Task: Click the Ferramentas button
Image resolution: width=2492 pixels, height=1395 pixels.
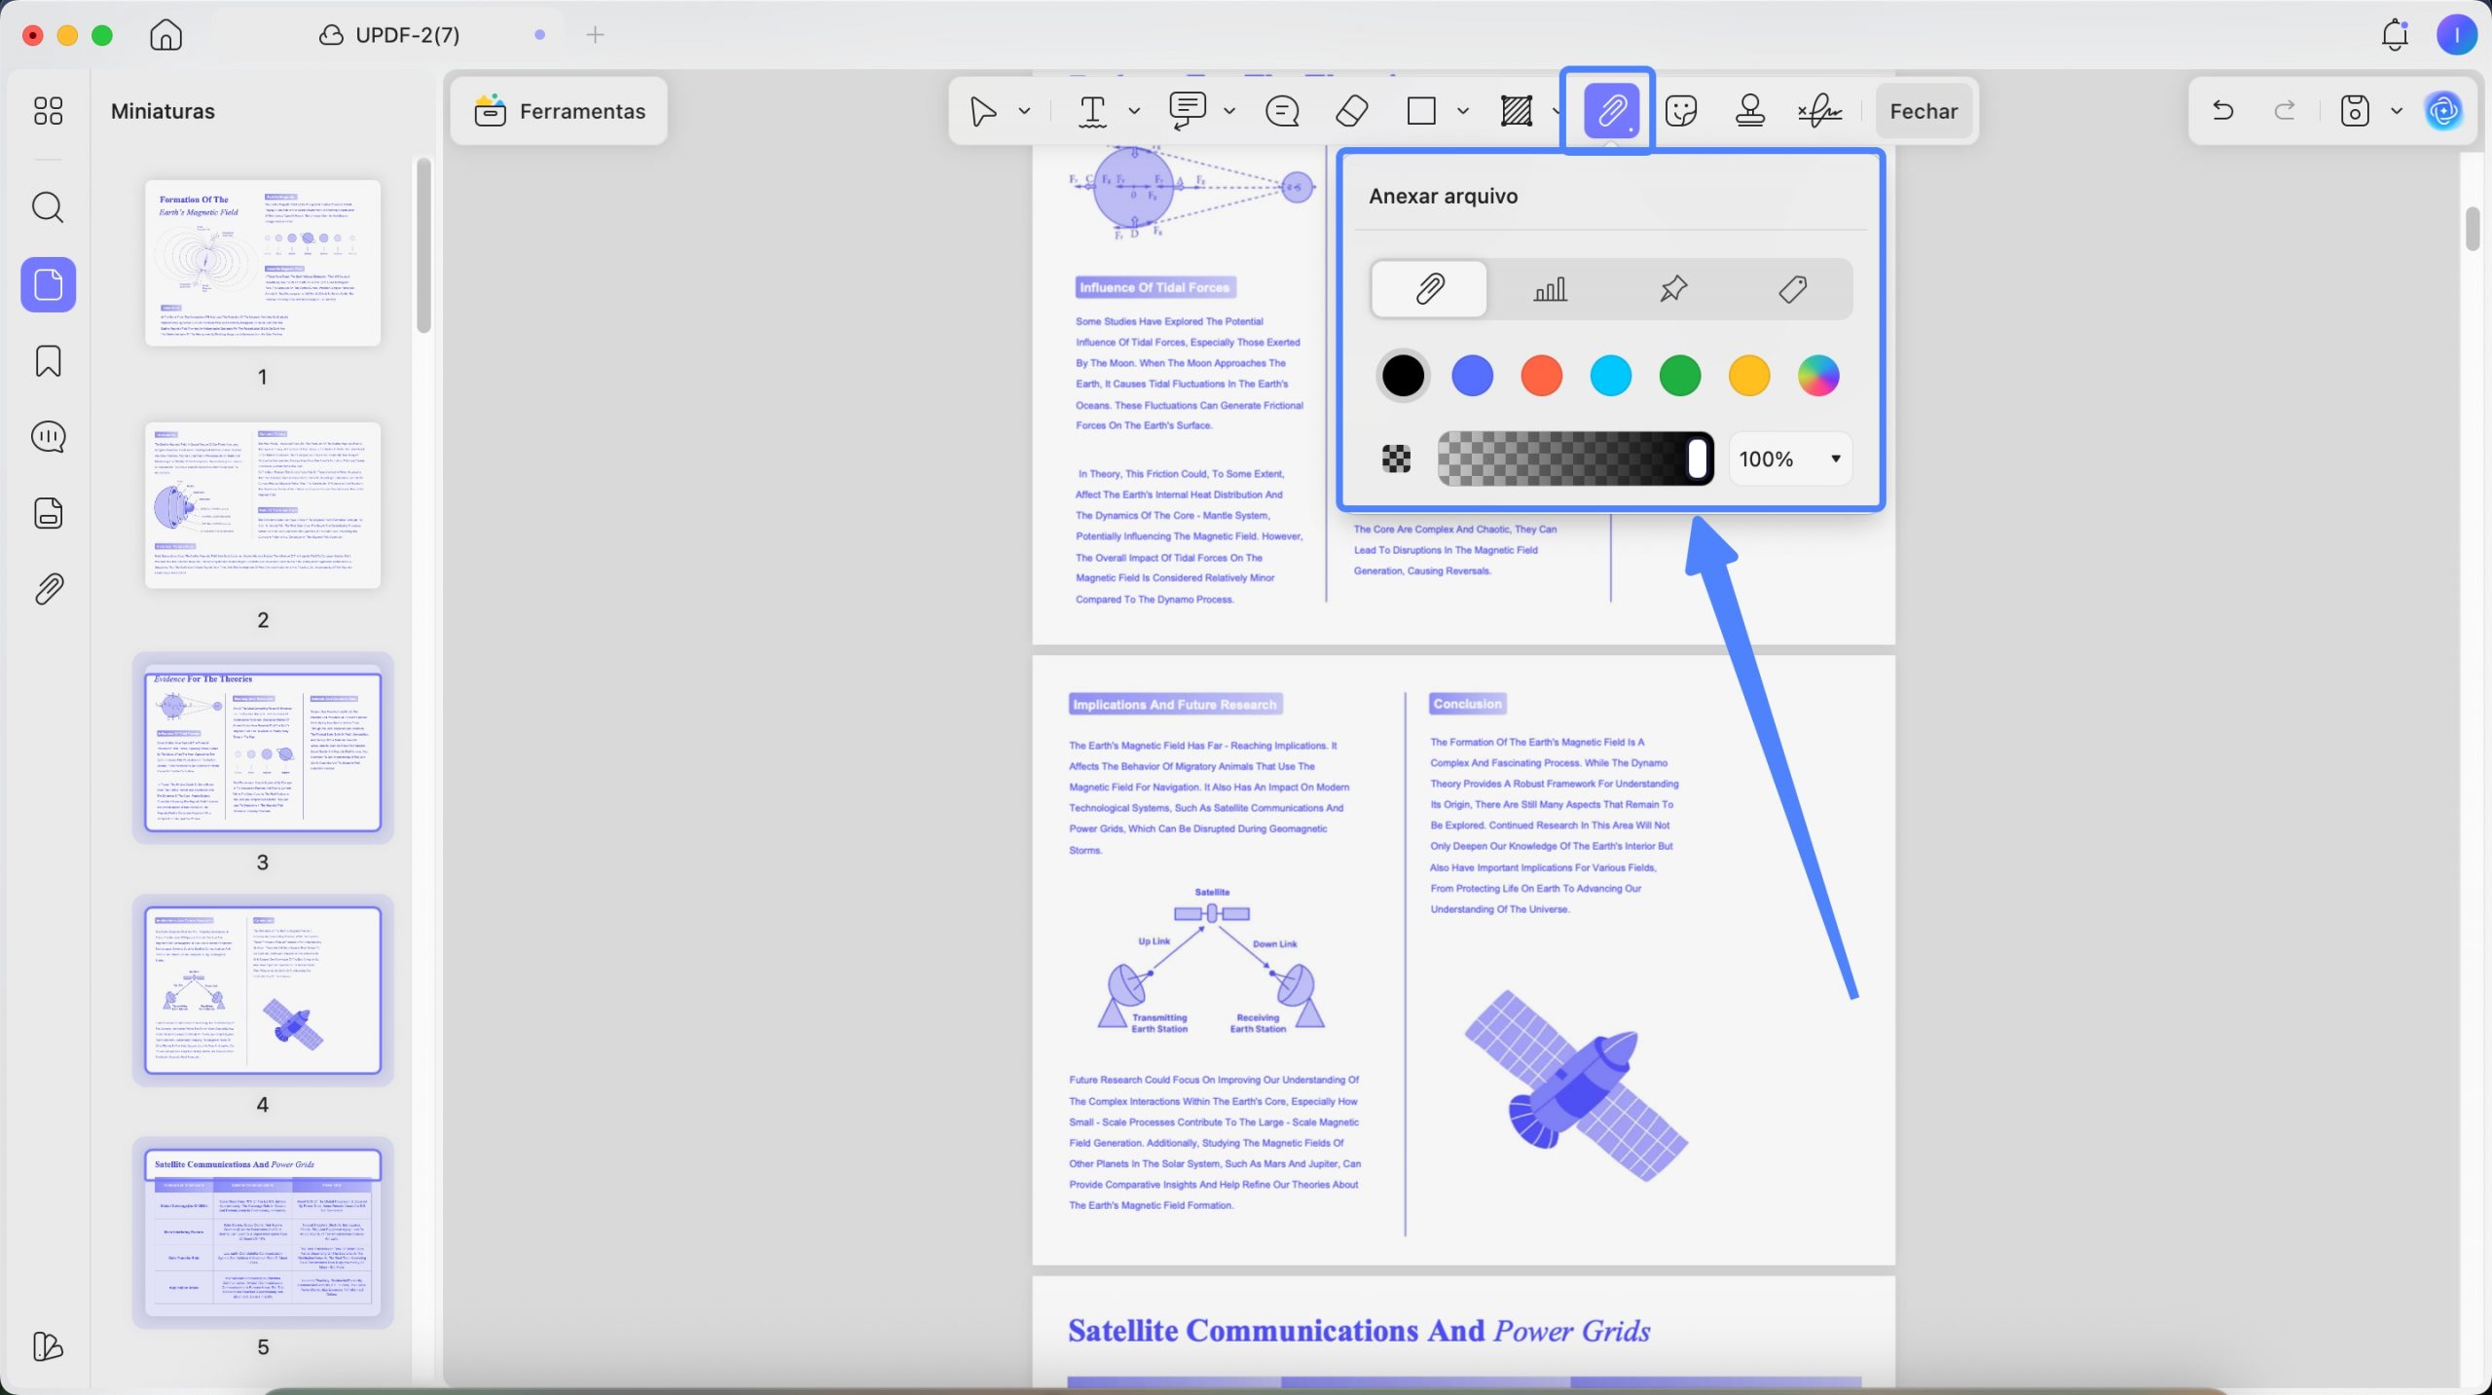Action: click(559, 111)
